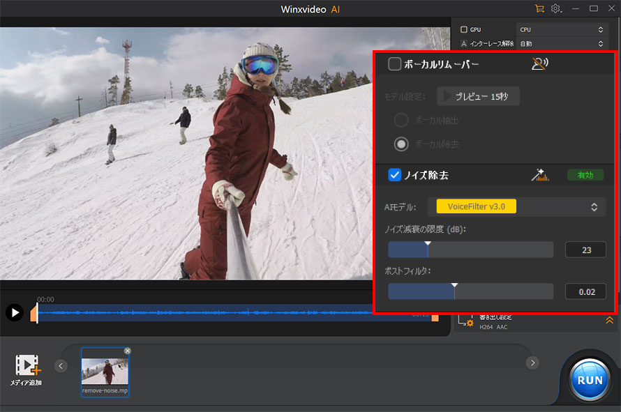Toggle the GPU checkbox
Screen dimensions: 621x412
464,30
